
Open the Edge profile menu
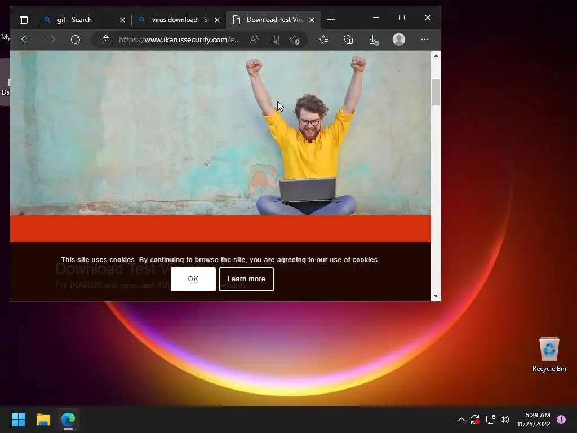coord(399,39)
